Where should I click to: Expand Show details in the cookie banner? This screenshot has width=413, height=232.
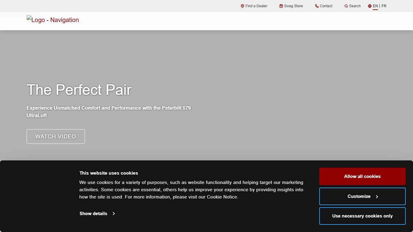click(x=93, y=214)
